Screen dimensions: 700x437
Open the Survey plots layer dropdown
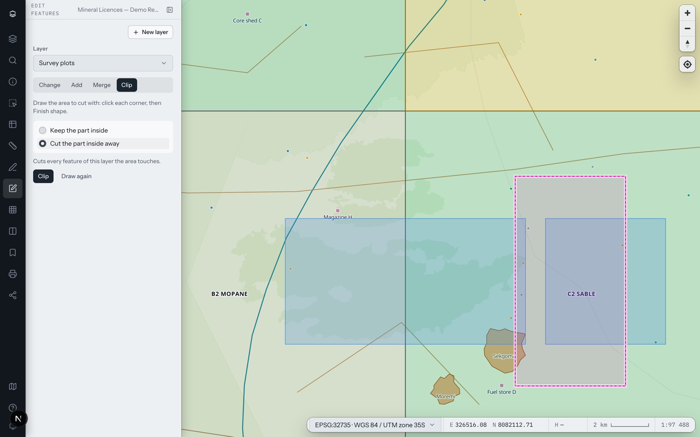[103, 63]
